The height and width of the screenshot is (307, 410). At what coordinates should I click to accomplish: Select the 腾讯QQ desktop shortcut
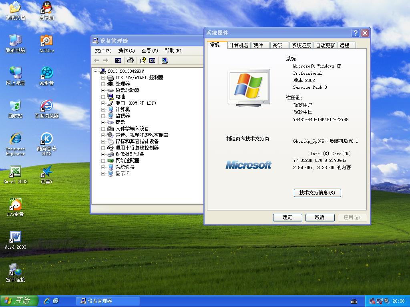(46, 11)
